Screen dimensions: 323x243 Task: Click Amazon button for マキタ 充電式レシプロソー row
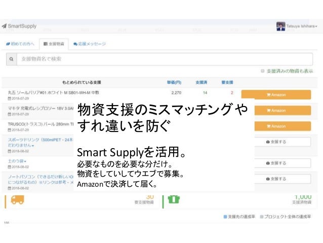(282, 111)
